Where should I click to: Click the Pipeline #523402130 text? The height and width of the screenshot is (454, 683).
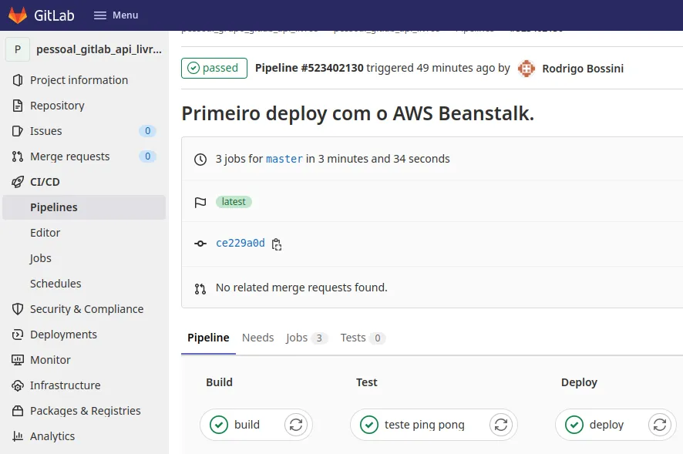[x=309, y=68]
